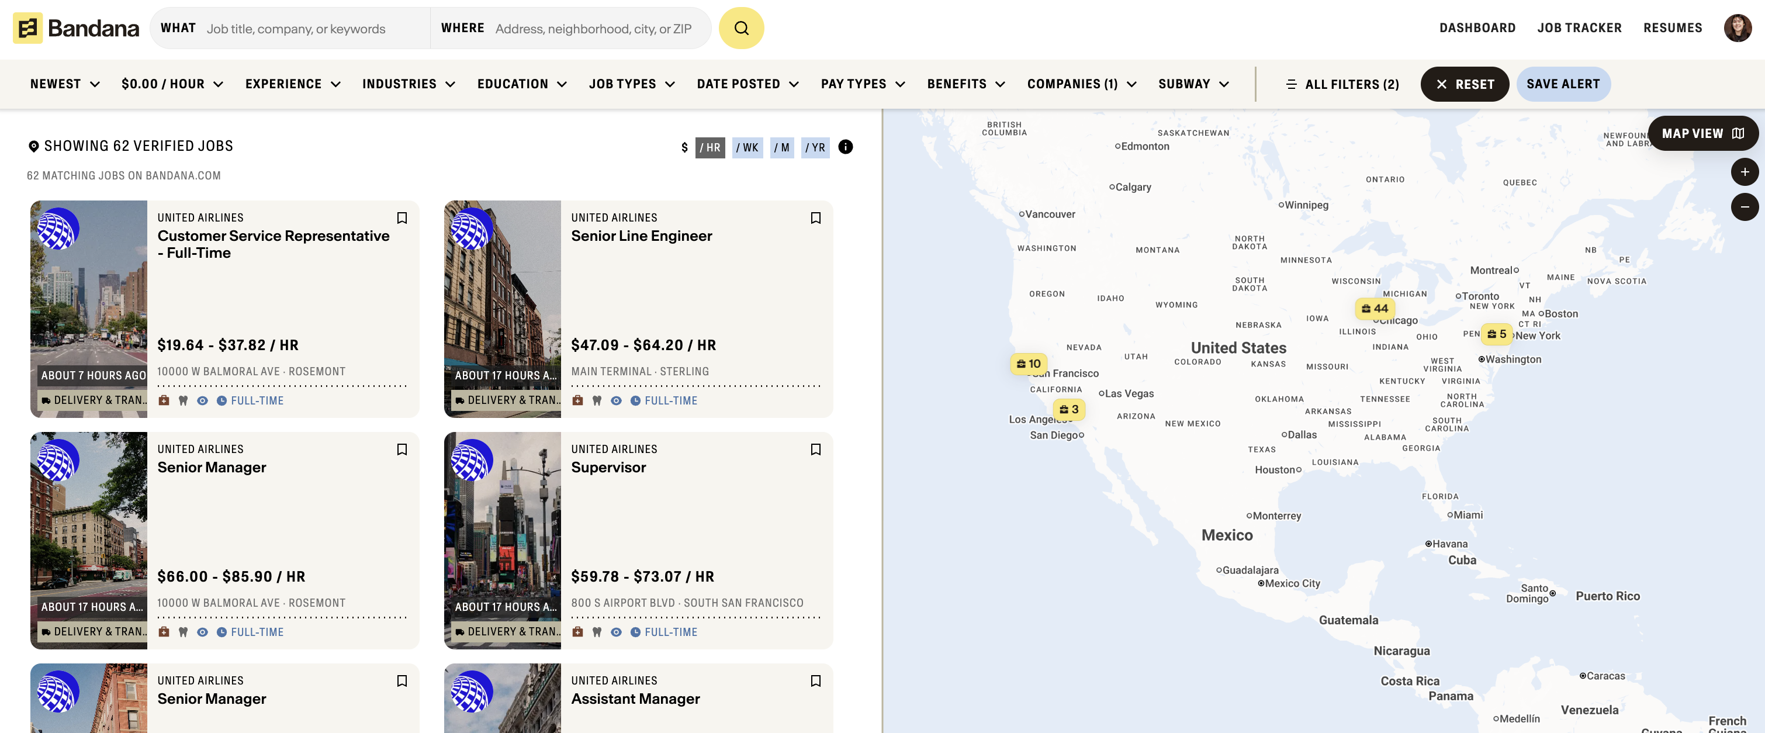Viewport: 1765px width, 733px height.
Task: Click the $47.09 - $64.20 / HR pay text
Action: (643, 345)
